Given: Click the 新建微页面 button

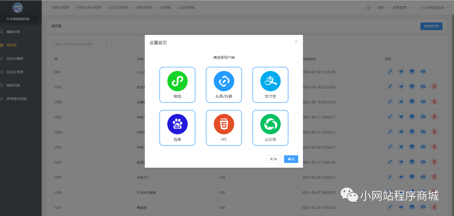Looking at the screenshot, I should click(431, 26).
